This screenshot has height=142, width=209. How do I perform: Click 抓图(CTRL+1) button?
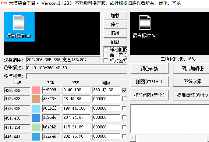point(149,82)
